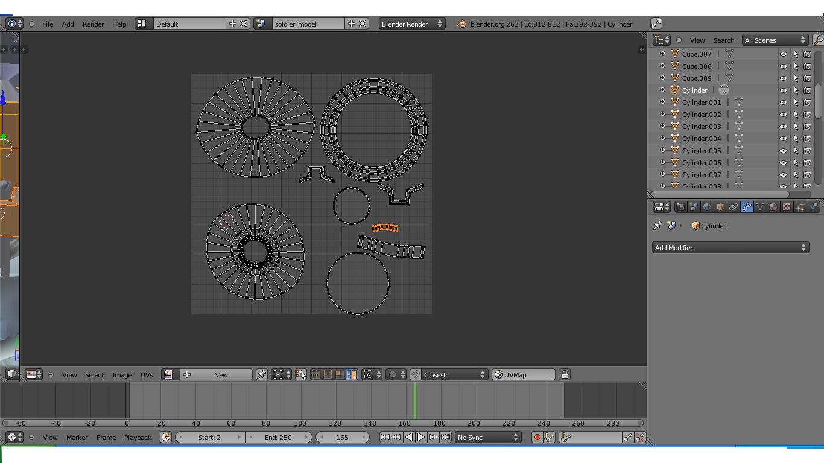Jump to the last frame
Screen dimensions: 824x463
[445, 438]
